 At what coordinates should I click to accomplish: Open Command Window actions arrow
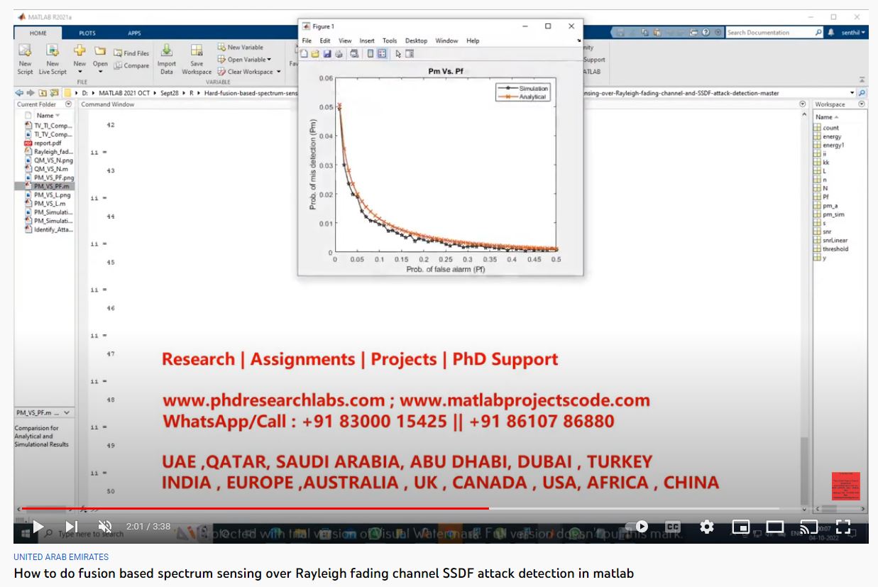(x=803, y=104)
